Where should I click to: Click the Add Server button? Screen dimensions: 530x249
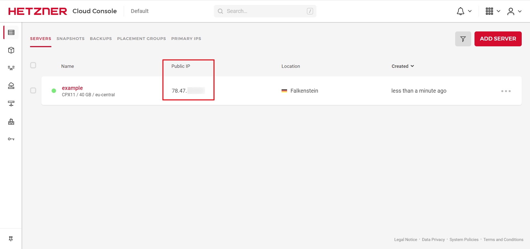pyautogui.click(x=498, y=39)
